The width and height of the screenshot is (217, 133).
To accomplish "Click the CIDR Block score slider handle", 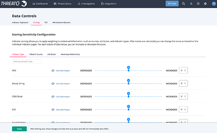I will pos(128,94).
